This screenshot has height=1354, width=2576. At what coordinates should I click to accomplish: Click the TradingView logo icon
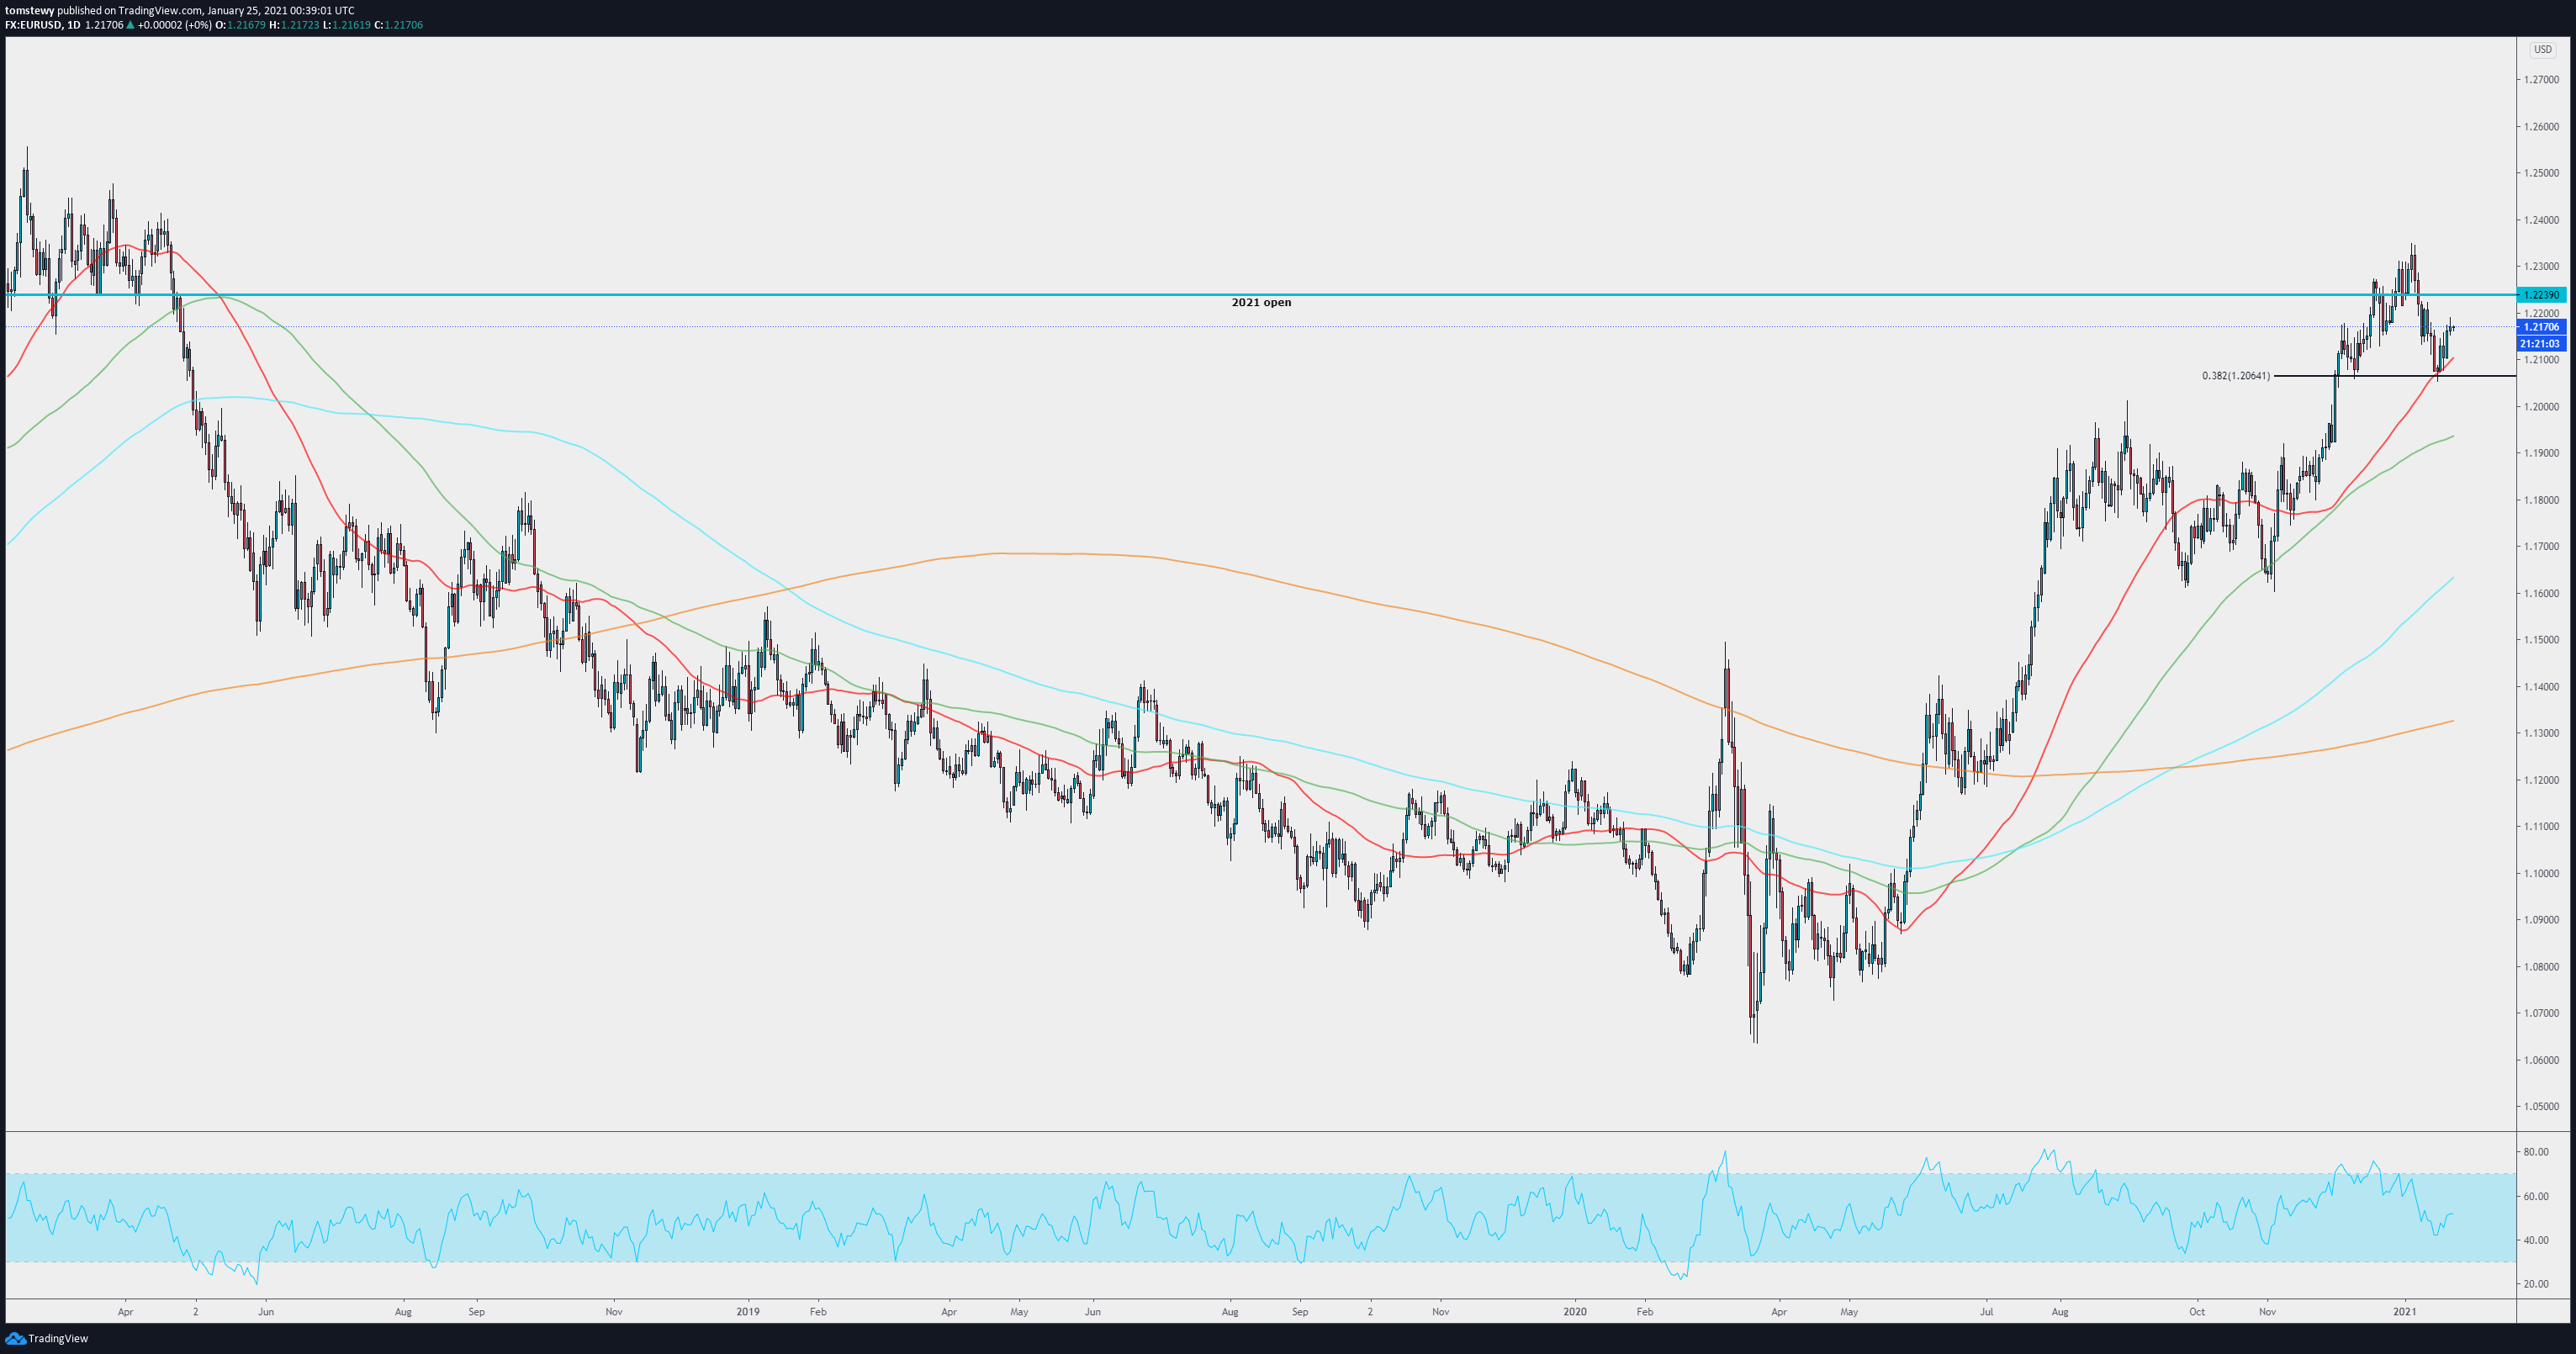tap(15, 1338)
